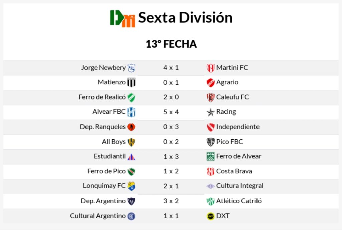Select the Cultura Integral team name
The image size is (342, 230).
tap(240, 186)
